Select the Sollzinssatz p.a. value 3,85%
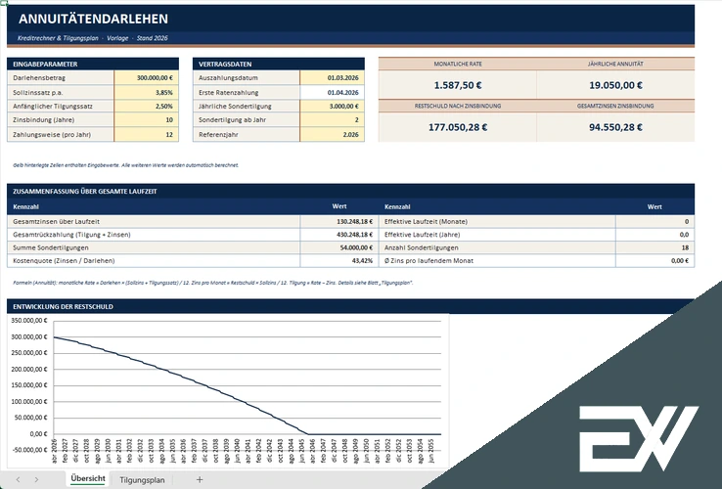 pos(147,93)
